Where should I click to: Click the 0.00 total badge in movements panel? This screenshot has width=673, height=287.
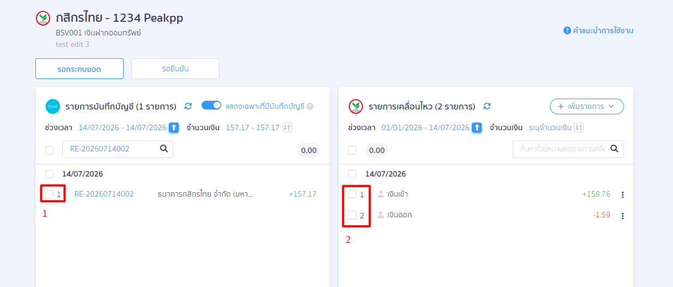(377, 150)
